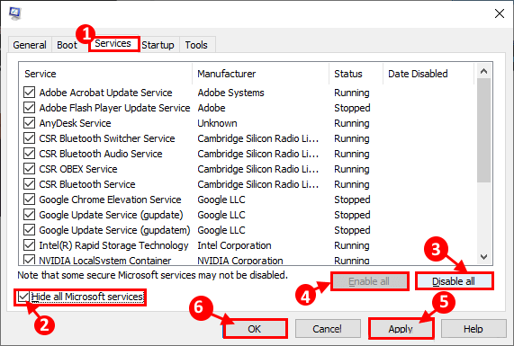The height and width of the screenshot is (346, 514).
Task: Toggle Intel(R) Rapid Storage Technology checkbox
Action: tap(29, 245)
